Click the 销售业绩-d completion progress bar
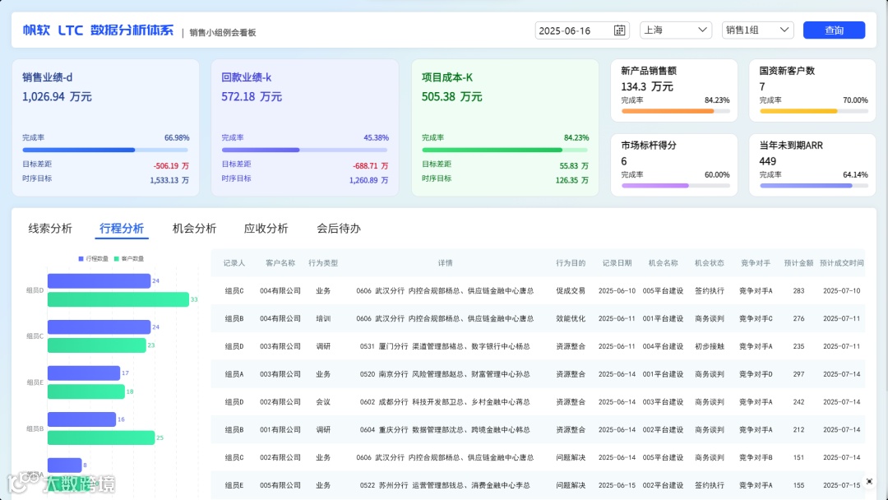The image size is (888, 500). click(x=105, y=150)
